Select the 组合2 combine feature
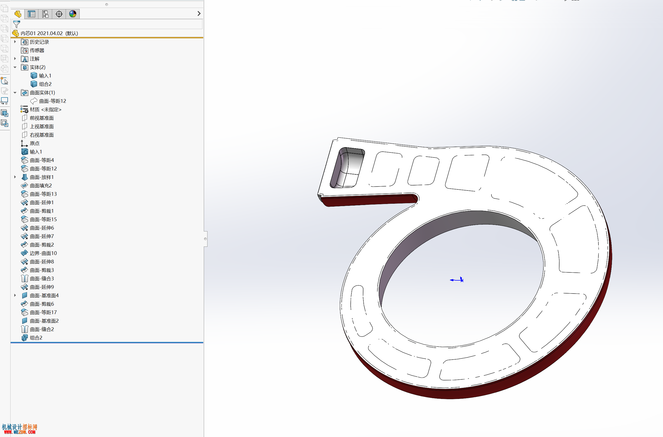663x437 pixels. [32, 338]
